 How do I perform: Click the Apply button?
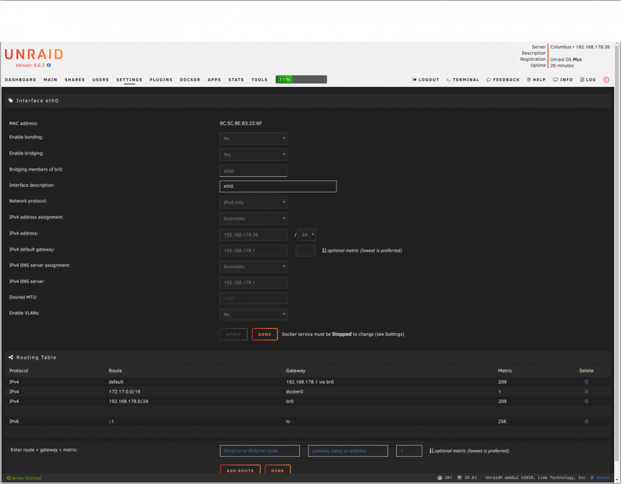[233, 334]
